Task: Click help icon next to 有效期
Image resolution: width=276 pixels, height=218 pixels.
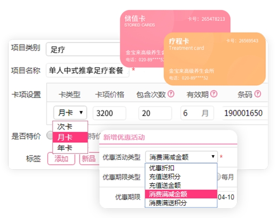Action: (213, 94)
